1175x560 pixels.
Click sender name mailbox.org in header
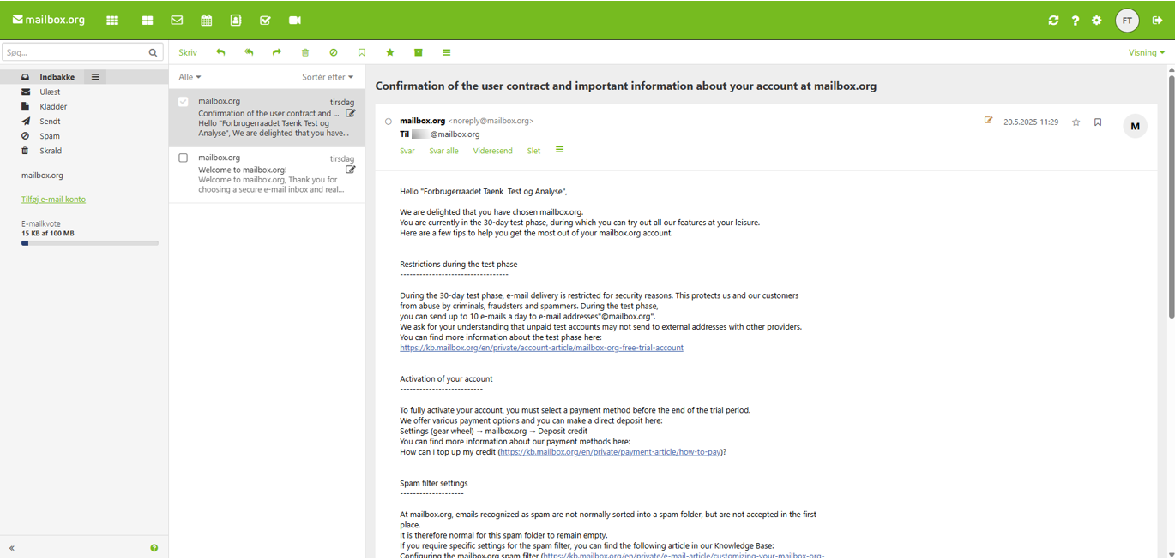pyautogui.click(x=422, y=121)
